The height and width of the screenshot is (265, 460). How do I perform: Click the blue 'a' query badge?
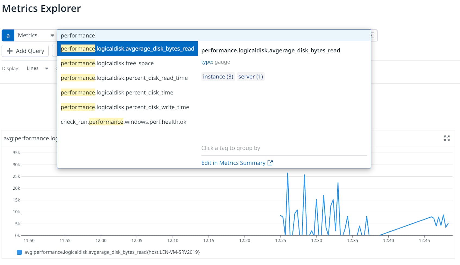(x=8, y=35)
